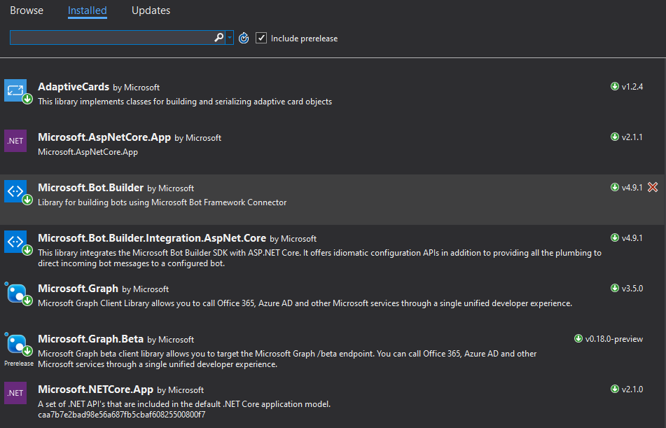Click the v2.1.0 version label
Image resolution: width=666 pixels, height=428 pixels.
point(632,389)
